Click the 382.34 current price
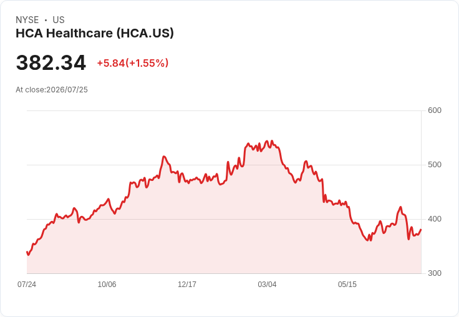Image resolution: width=459 pixels, height=317 pixels. (51, 62)
